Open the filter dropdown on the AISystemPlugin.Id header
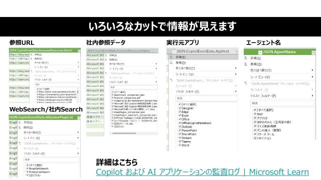The height and width of the screenshot is (180, 321). 79,117
